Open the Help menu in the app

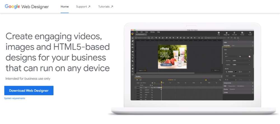tap(158, 32)
